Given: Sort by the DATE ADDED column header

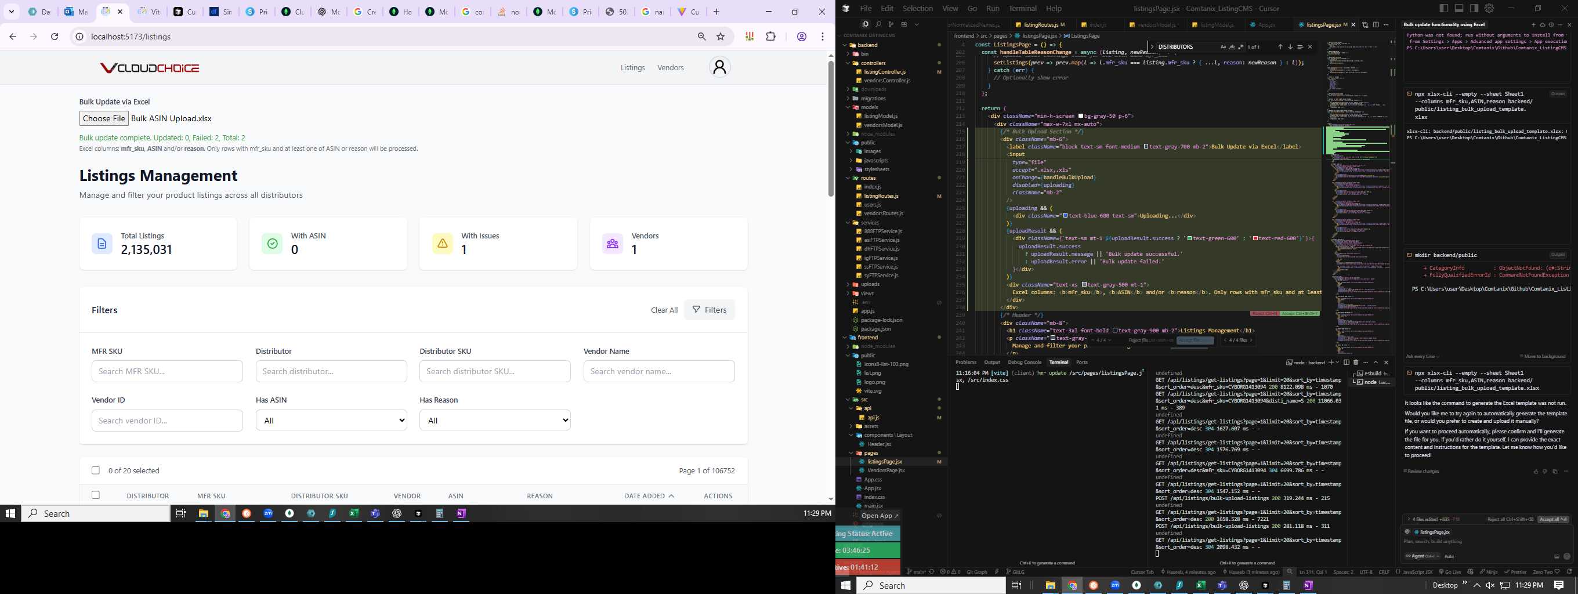Looking at the screenshot, I should point(649,496).
